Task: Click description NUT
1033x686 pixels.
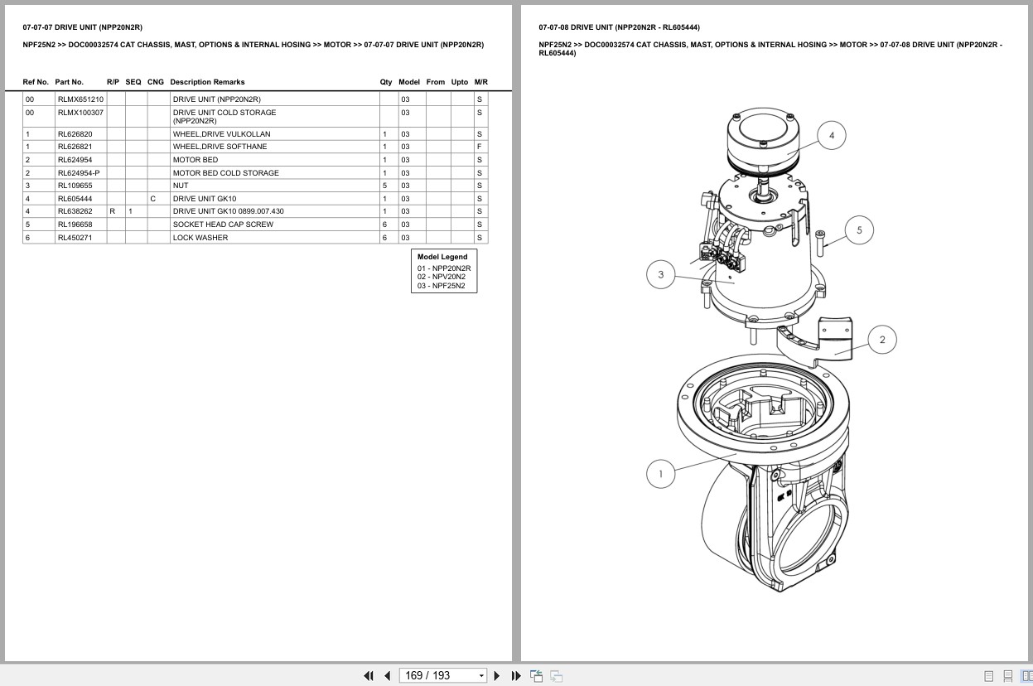Action: 181,186
